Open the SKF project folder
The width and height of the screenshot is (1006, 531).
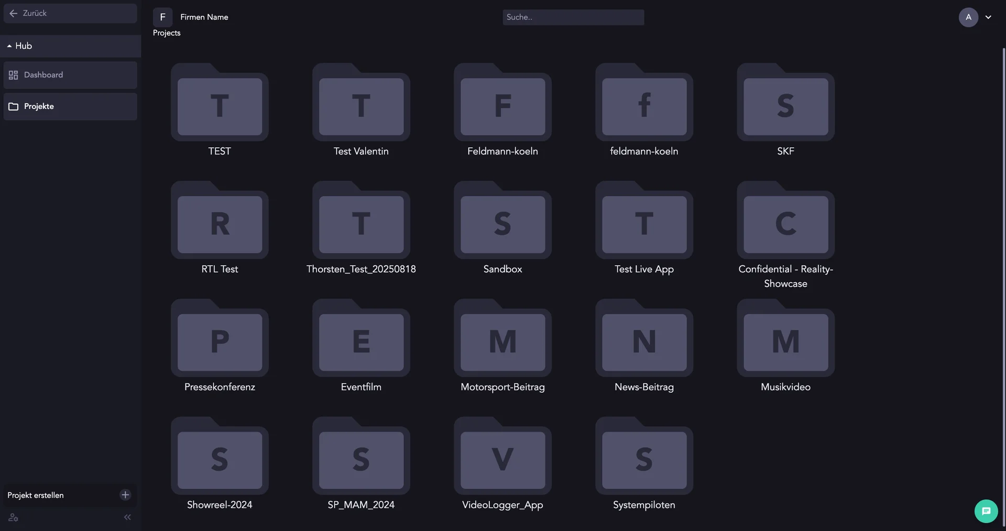(x=785, y=103)
